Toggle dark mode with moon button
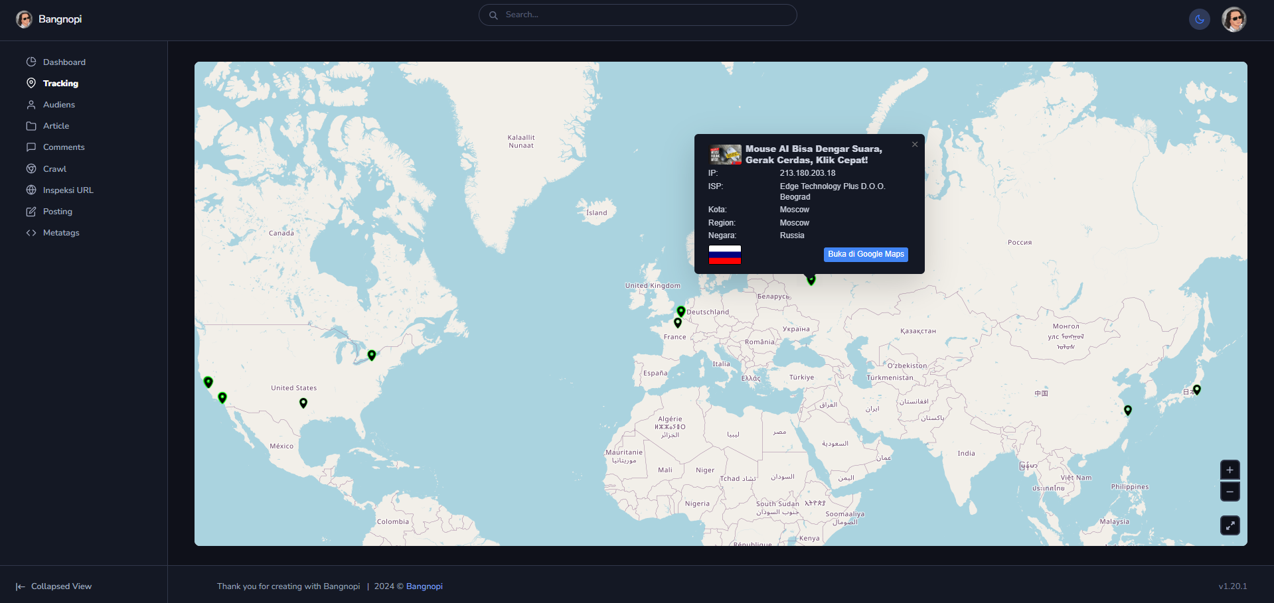Screen dimensions: 1274x603 pos(1199,19)
